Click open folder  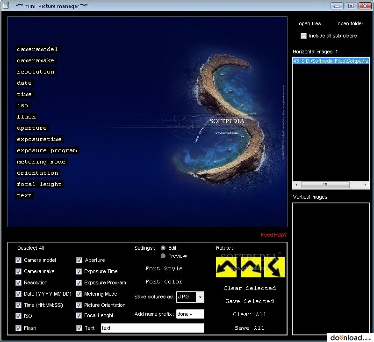pos(350,24)
